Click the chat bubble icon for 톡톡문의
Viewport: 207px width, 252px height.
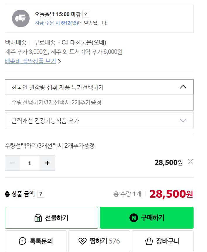tap(23, 241)
